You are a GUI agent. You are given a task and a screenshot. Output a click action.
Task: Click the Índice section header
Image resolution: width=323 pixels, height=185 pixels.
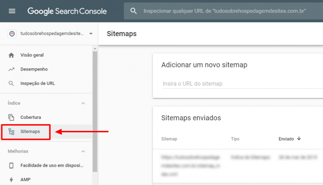point(14,103)
